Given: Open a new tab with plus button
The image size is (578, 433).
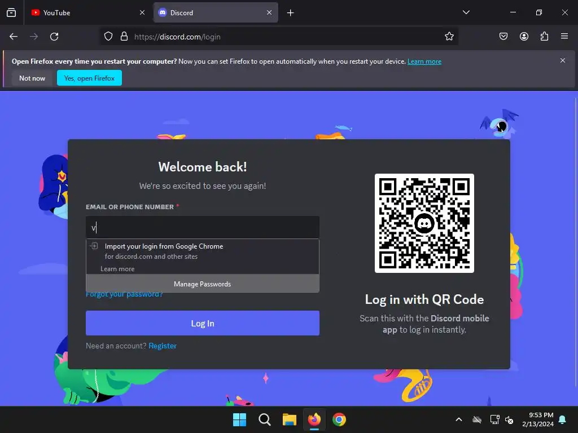Looking at the screenshot, I should click(x=291, y=13).
